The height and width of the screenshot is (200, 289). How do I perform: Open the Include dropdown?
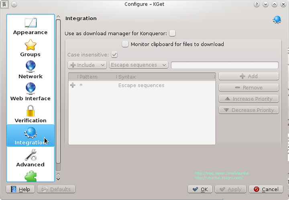pyautogui.click(x=87, y=65)
